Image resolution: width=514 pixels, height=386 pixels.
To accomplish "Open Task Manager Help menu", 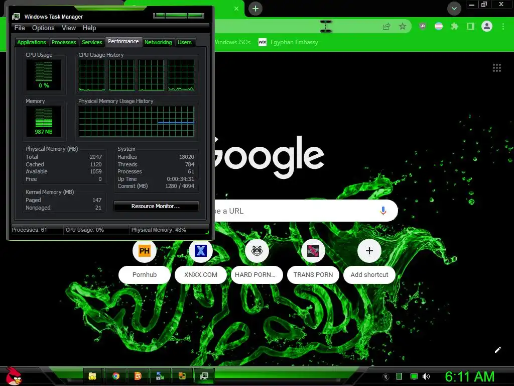I will [89, 28].
